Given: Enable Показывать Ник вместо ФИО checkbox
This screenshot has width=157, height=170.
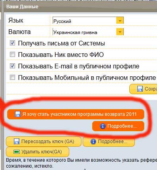Looking at the screenshot, I should click(13, 54).
